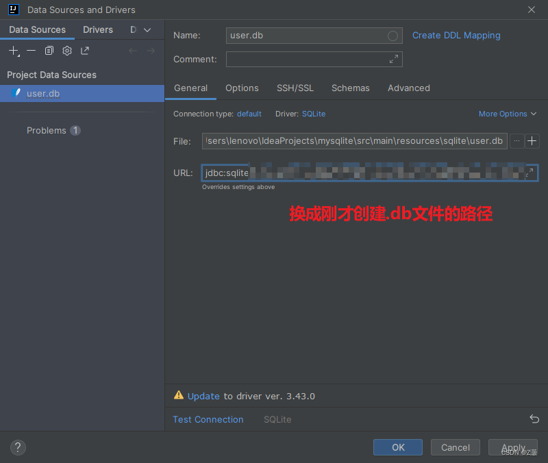Open the General tab
The width and height of the screenshot is (548, 463).
[x=191, y=88]
